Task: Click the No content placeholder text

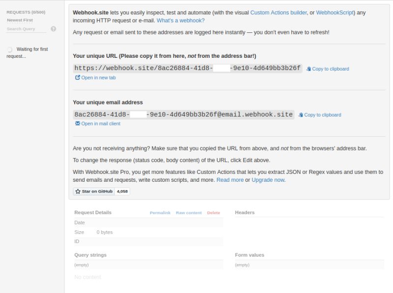Action: [x=87, y=277]
